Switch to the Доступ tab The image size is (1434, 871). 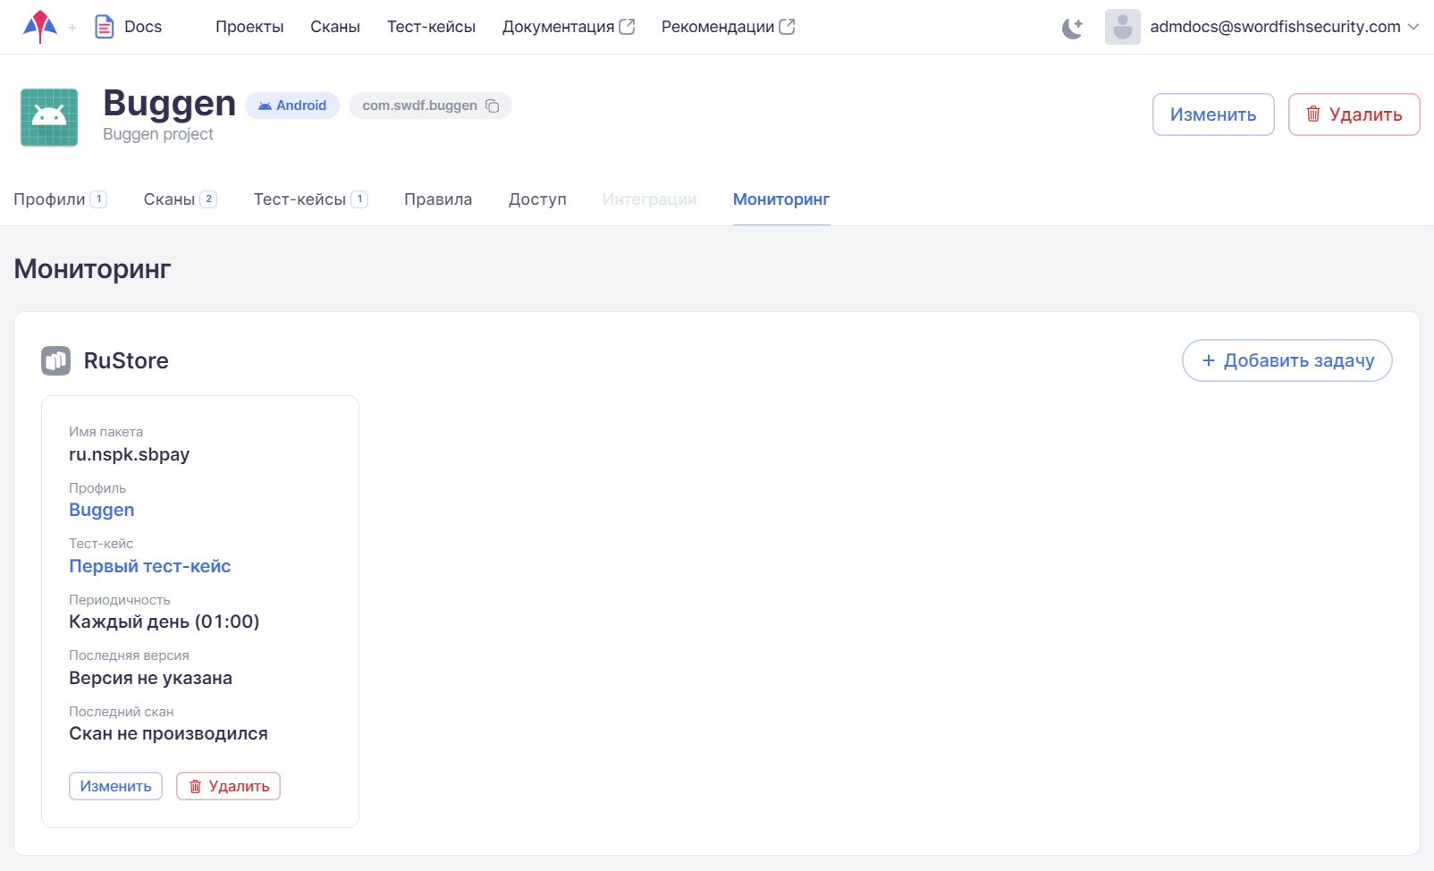[537, 199]
